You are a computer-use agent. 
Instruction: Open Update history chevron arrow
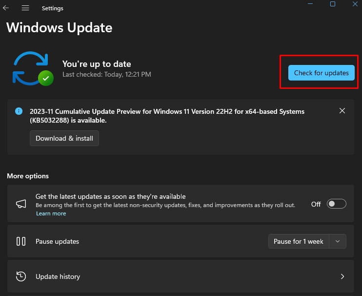coord(342,276)
